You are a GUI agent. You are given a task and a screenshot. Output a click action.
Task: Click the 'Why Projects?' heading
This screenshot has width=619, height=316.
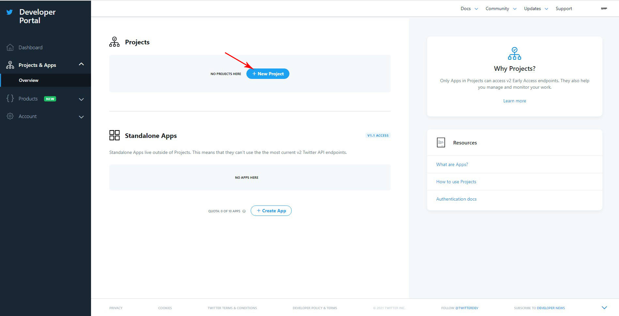515,68
